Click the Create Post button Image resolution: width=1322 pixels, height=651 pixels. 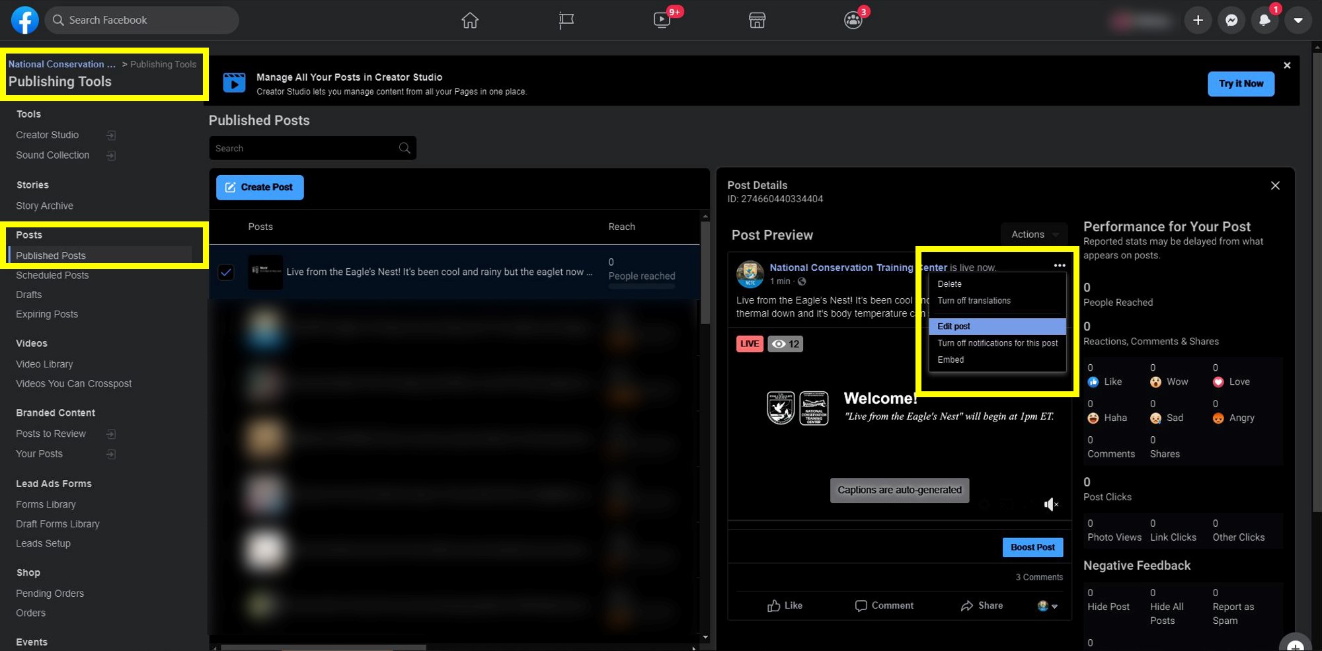point(260,188)
